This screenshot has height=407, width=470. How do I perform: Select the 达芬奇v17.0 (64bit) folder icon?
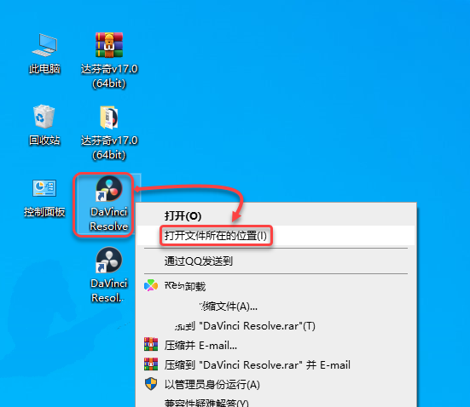pos(109,132)
